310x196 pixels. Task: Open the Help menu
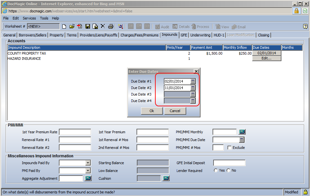(55, 18)
